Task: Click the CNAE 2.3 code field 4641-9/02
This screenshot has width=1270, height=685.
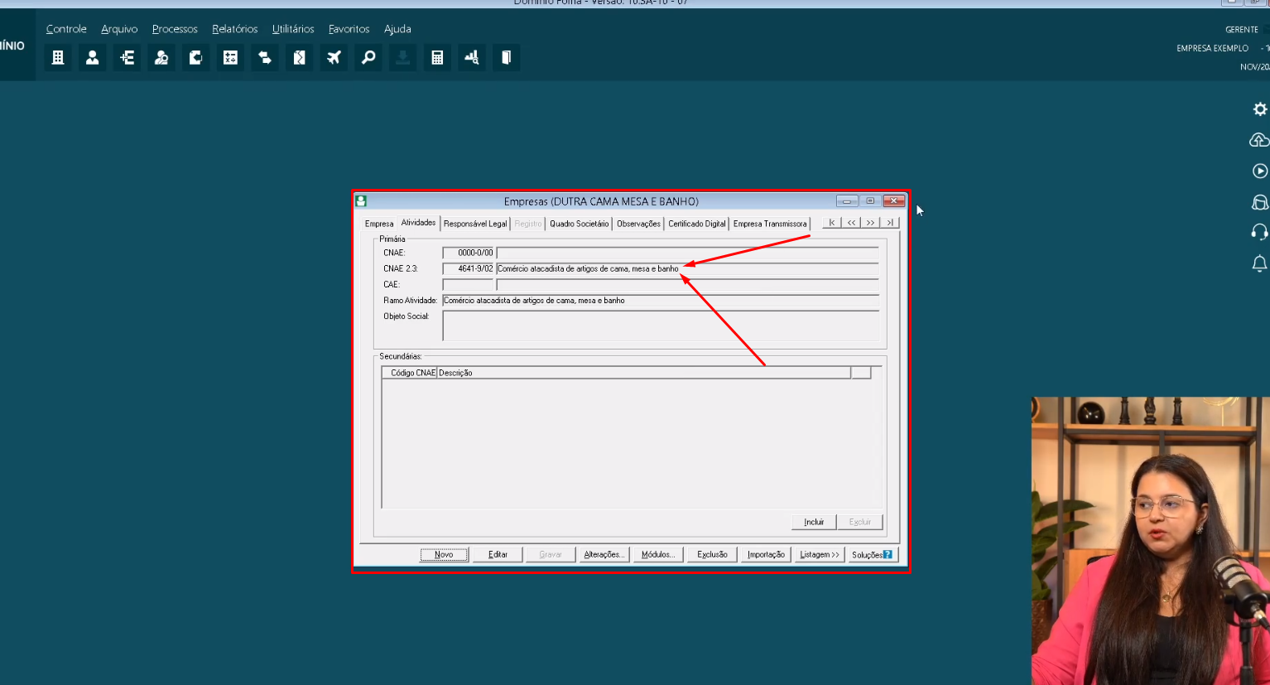Action: [x=469, y=268]
